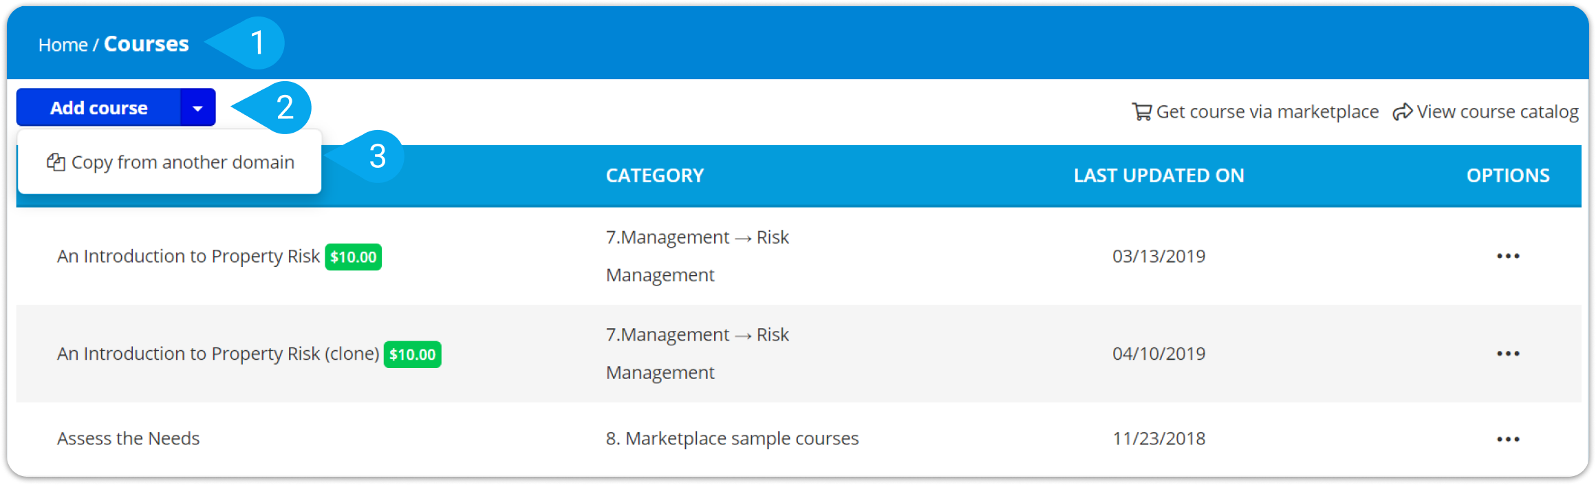Image resolution: width=1596 pixels, height=485 pixels.
Task: Open options dots for Assess the Needs
Action: (x=1508, y=439)
